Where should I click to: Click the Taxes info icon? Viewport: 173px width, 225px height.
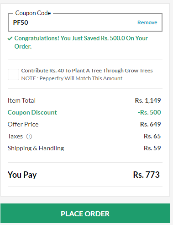(29, 137)
